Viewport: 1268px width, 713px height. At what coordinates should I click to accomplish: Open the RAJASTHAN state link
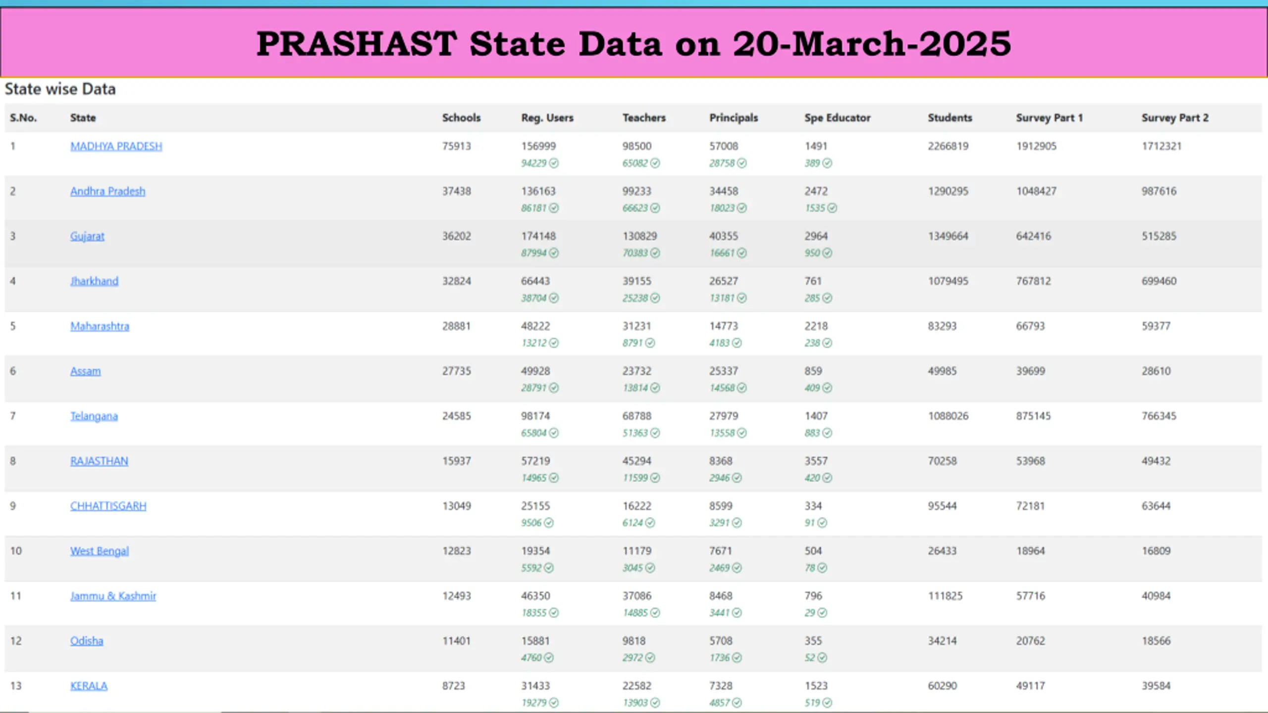click(x=99, y=461)
